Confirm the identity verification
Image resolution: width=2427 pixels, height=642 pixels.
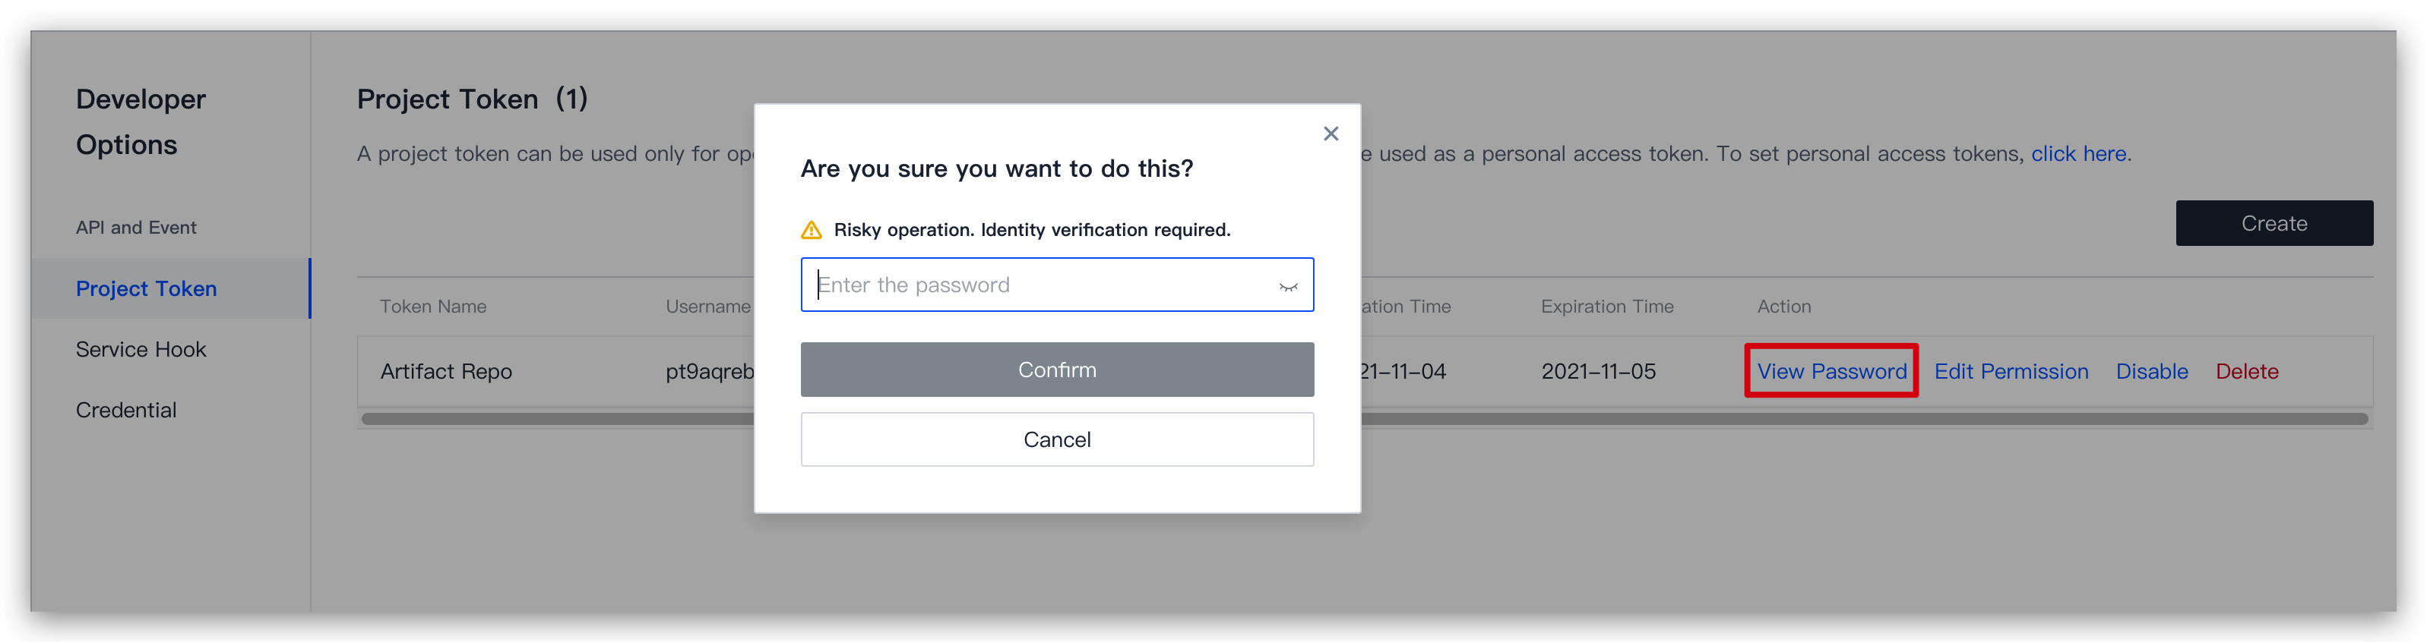[x=1057, y=370]
